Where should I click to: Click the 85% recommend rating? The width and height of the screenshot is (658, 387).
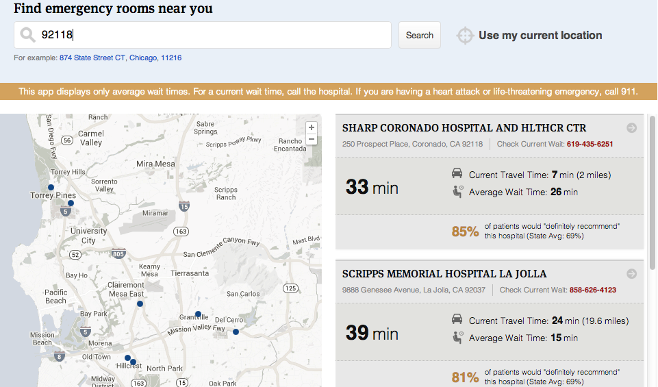pyautogui.click(x=465, y=232)
